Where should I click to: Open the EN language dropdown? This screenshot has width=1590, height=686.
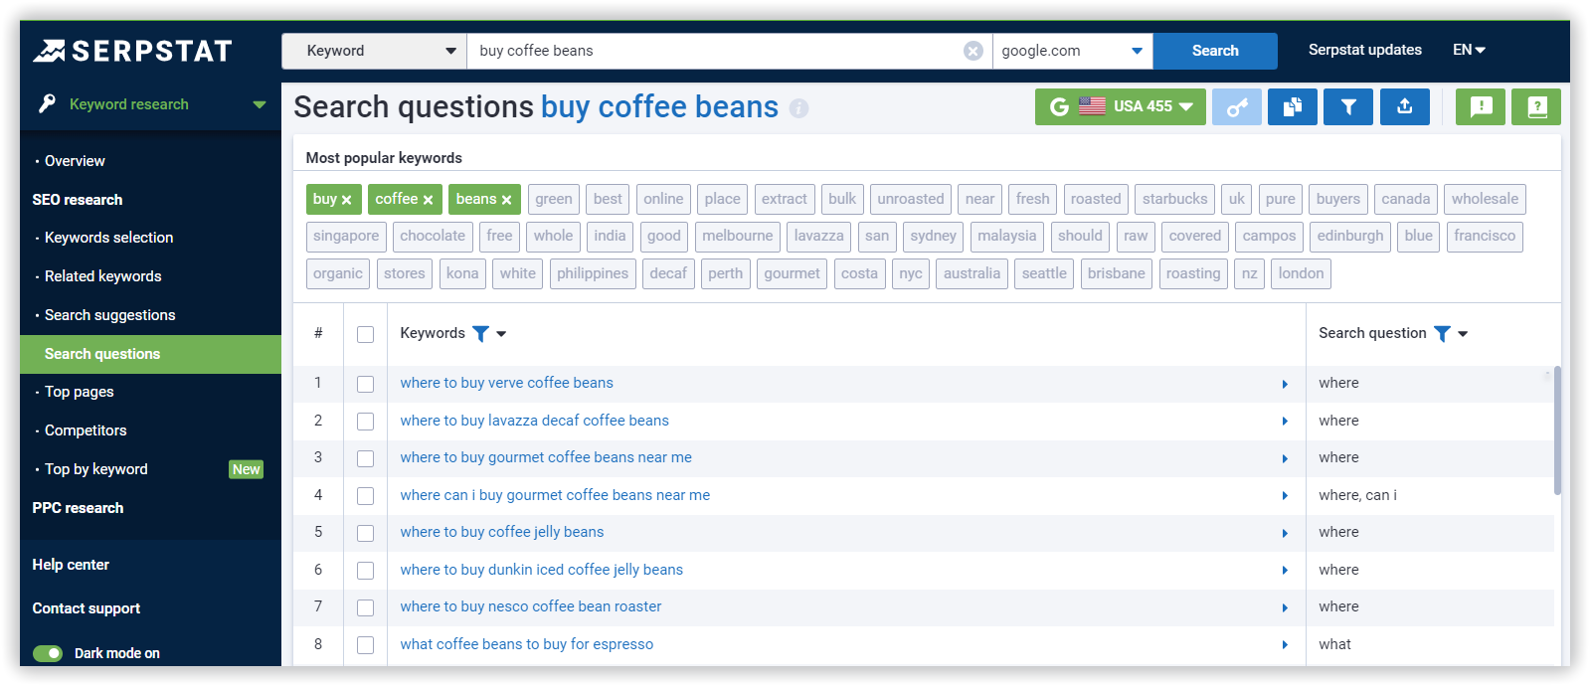click(x=1469, y=50)
